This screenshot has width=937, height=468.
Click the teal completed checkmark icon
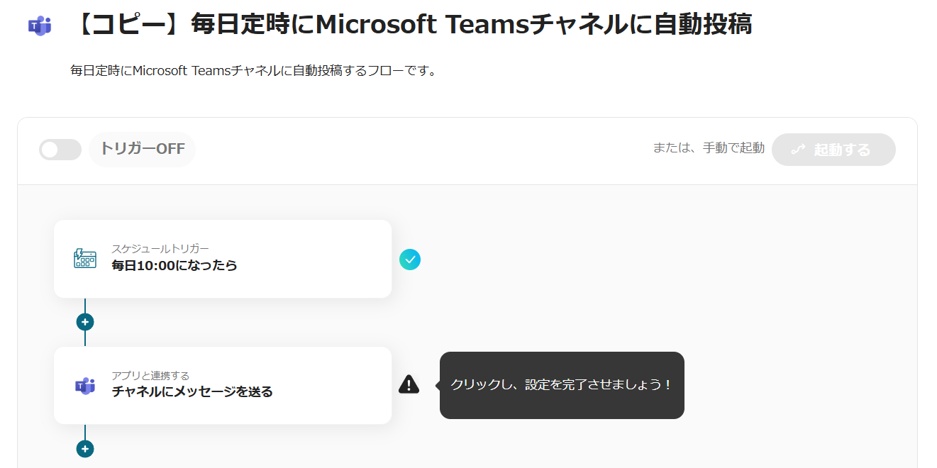pyautogui.click(x=410, y=260)
